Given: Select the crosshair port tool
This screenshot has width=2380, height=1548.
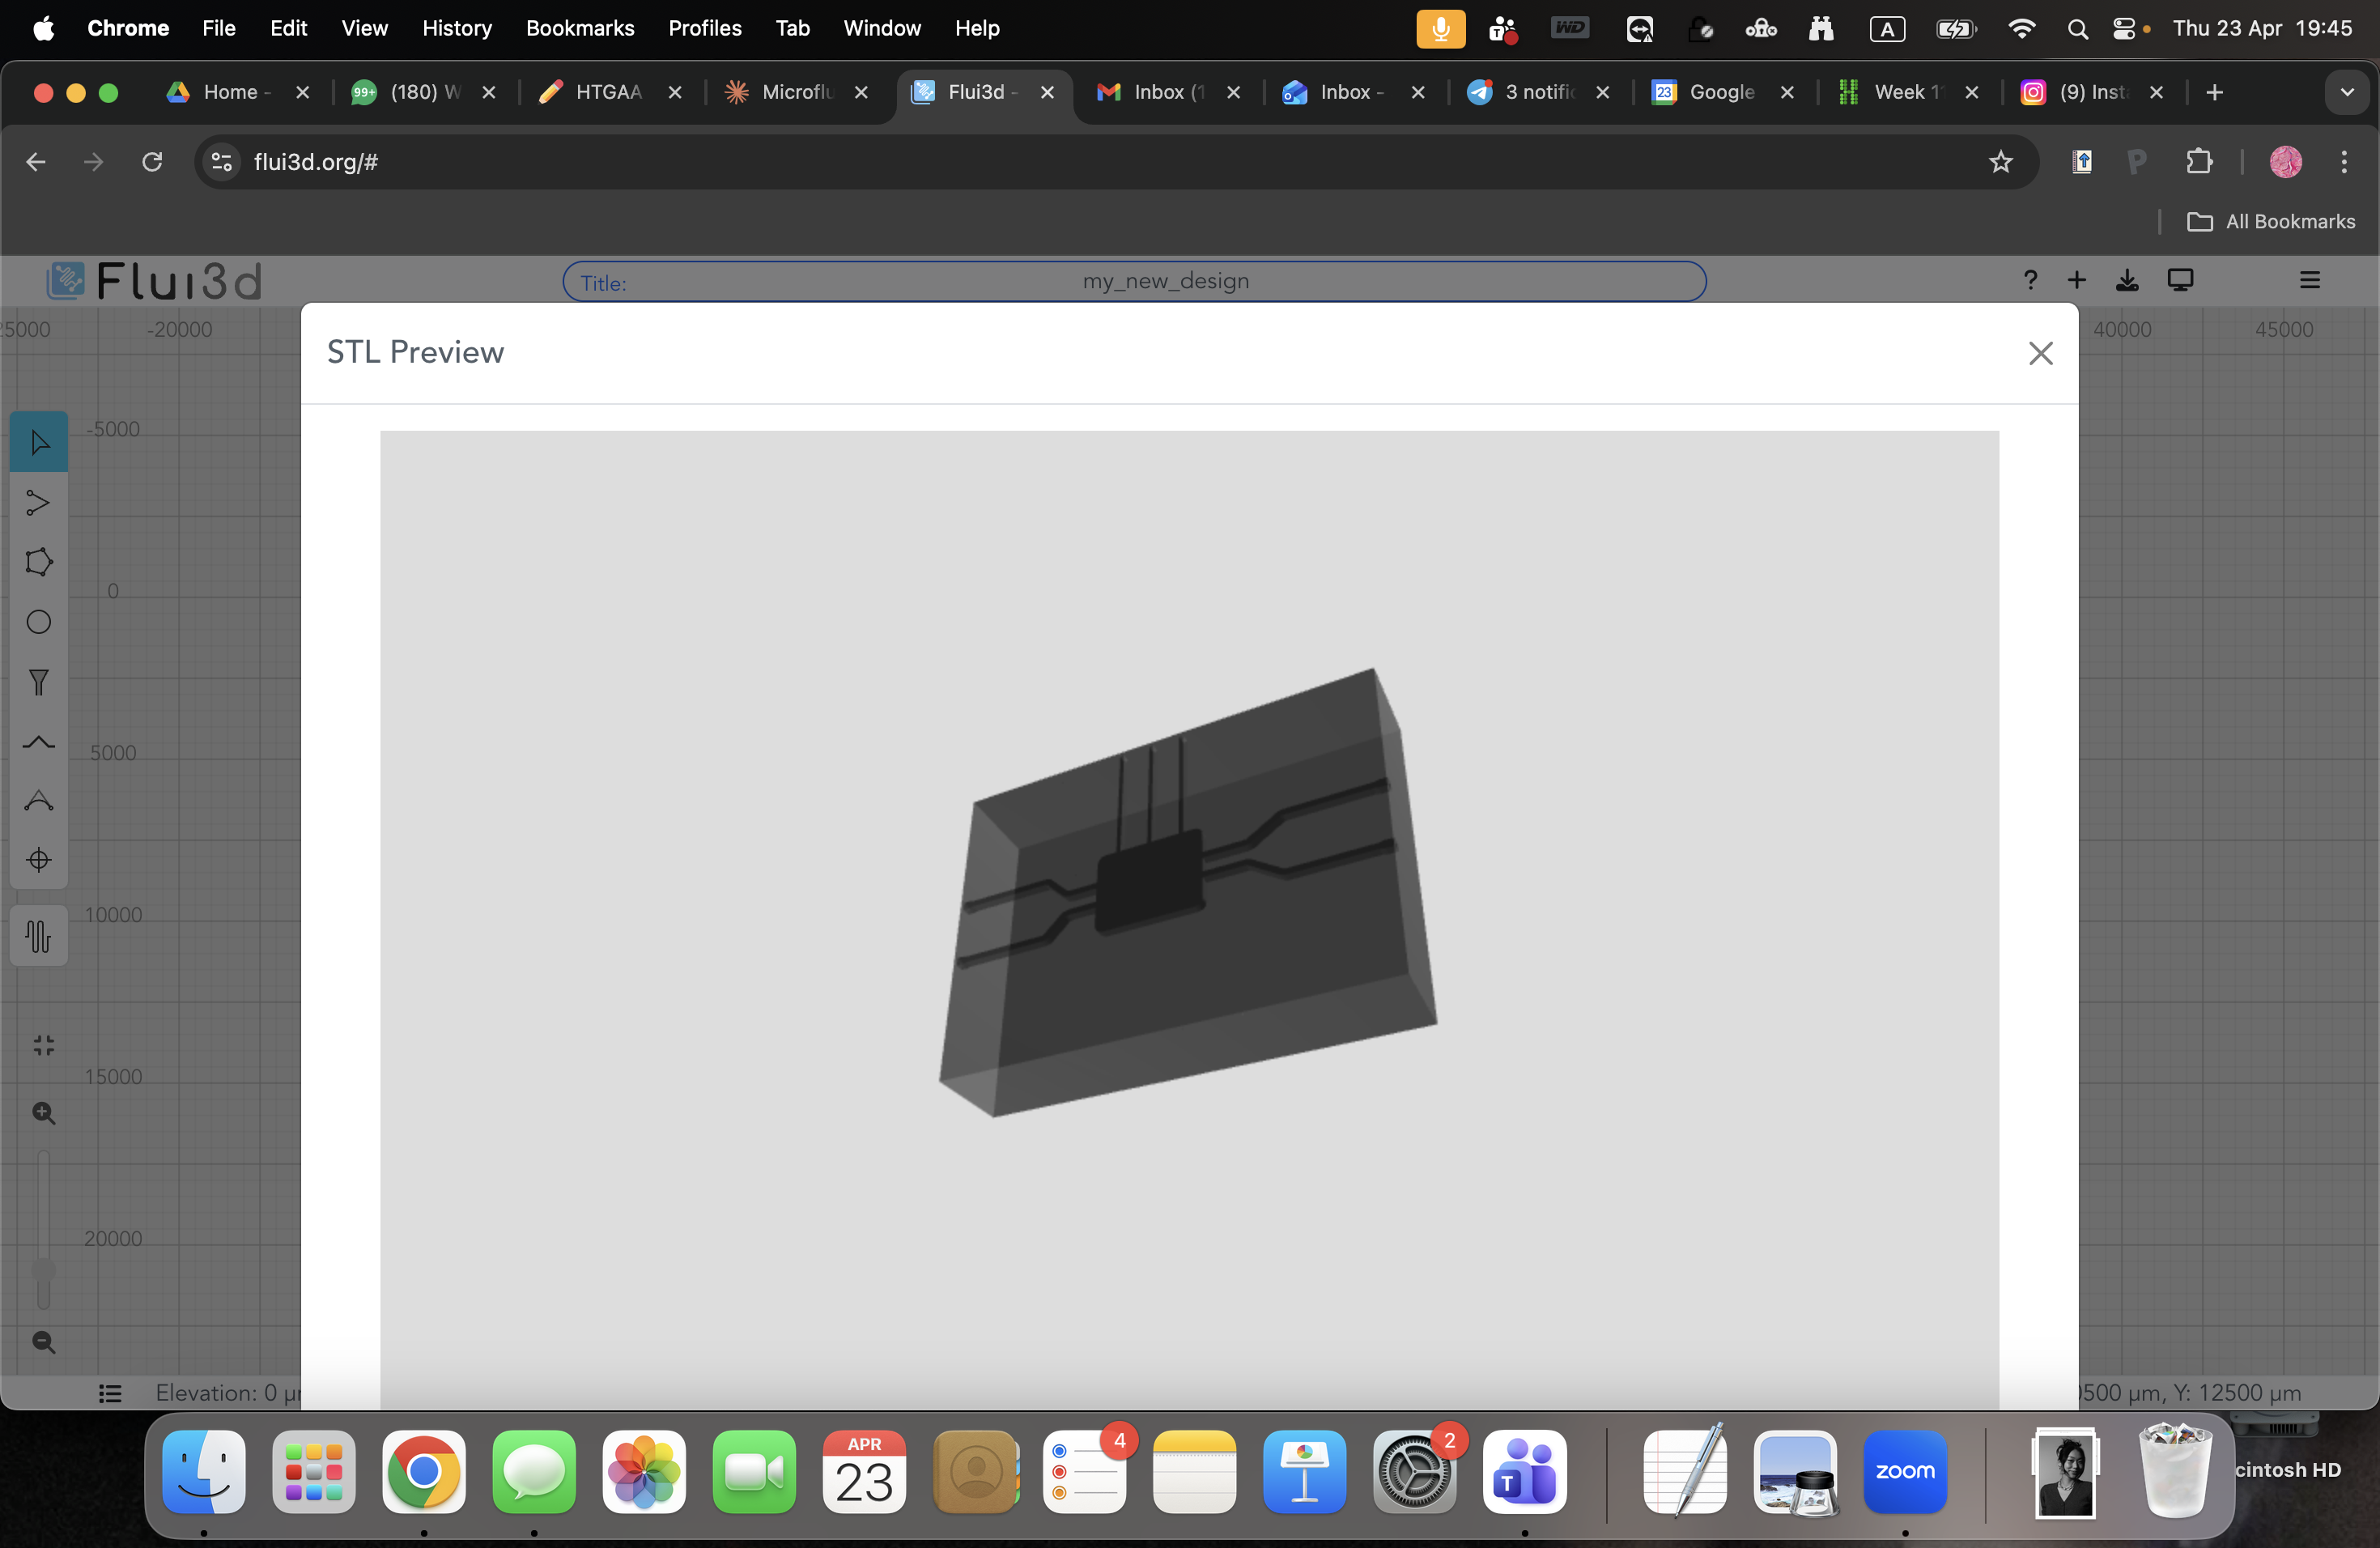Looking at the screenshot, I should pos(38,860).
